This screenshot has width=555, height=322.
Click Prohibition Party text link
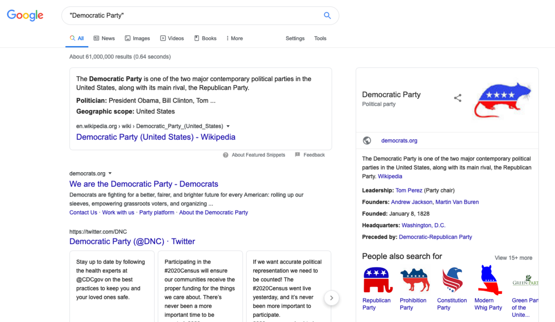click(x=413, y=304)
